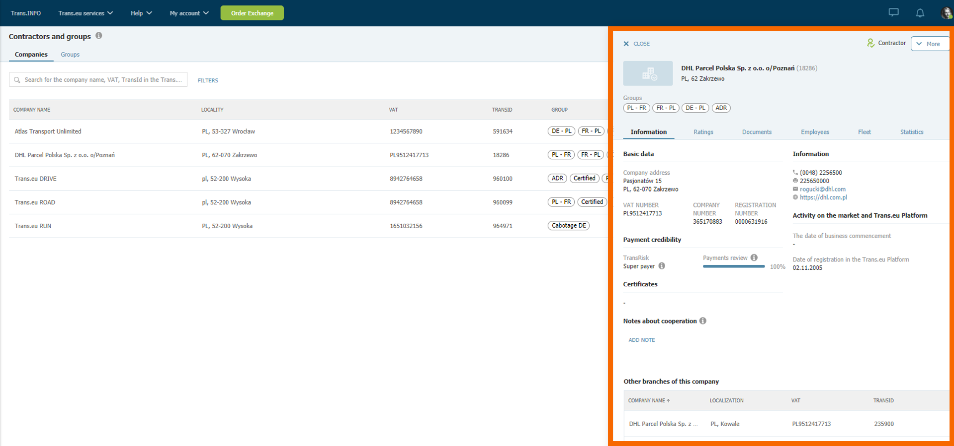Select the Trans.eu ROAD row
954x446 pixels.
[308, 202]
